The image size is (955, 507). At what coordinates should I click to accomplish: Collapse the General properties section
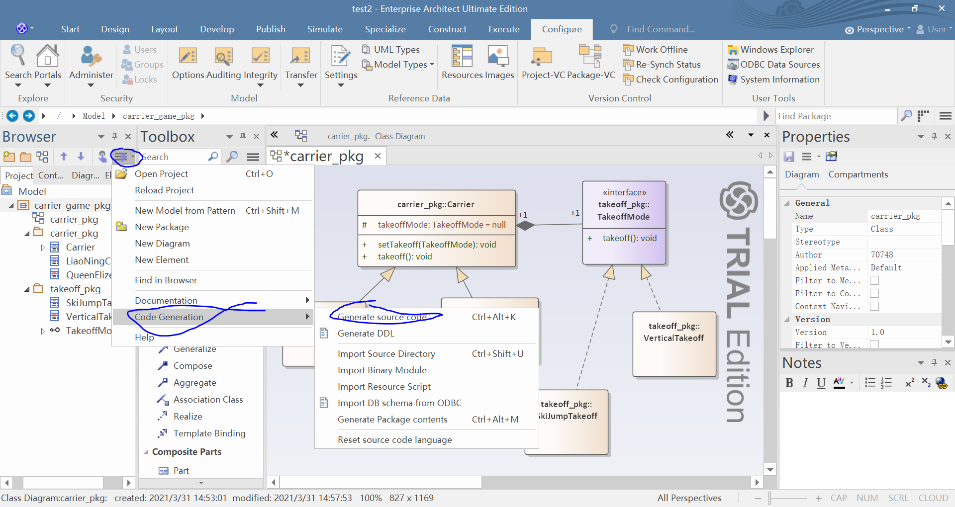click(787, 203)
